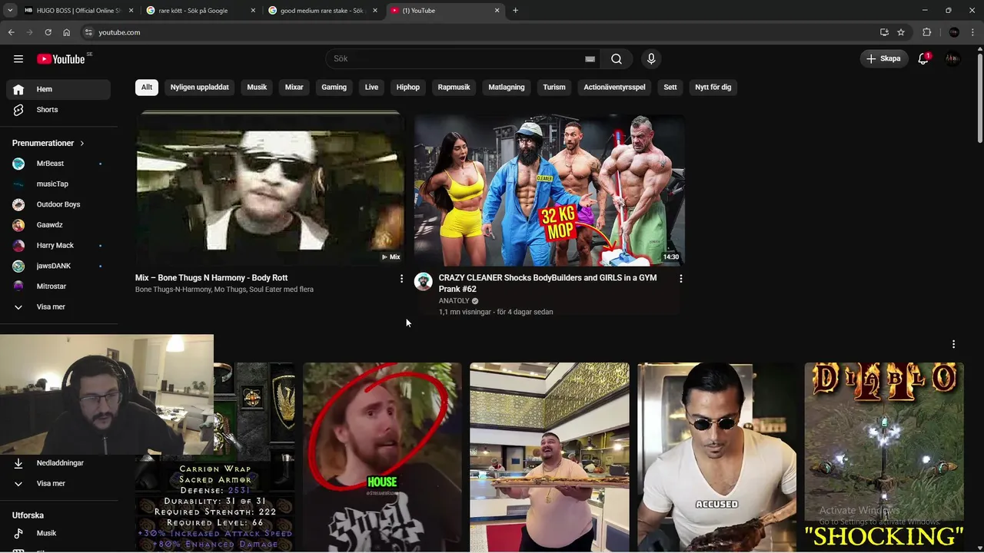The height and width of the screenshot is (553, 984).
Task: Open the account avatar menu
Action: pyautogui.click(x=953, y=59)
